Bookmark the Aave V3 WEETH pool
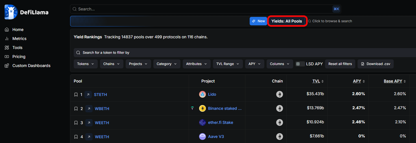The height and width of the screenshot is (143, 416). pyautogui.click(x=76, y=137)
